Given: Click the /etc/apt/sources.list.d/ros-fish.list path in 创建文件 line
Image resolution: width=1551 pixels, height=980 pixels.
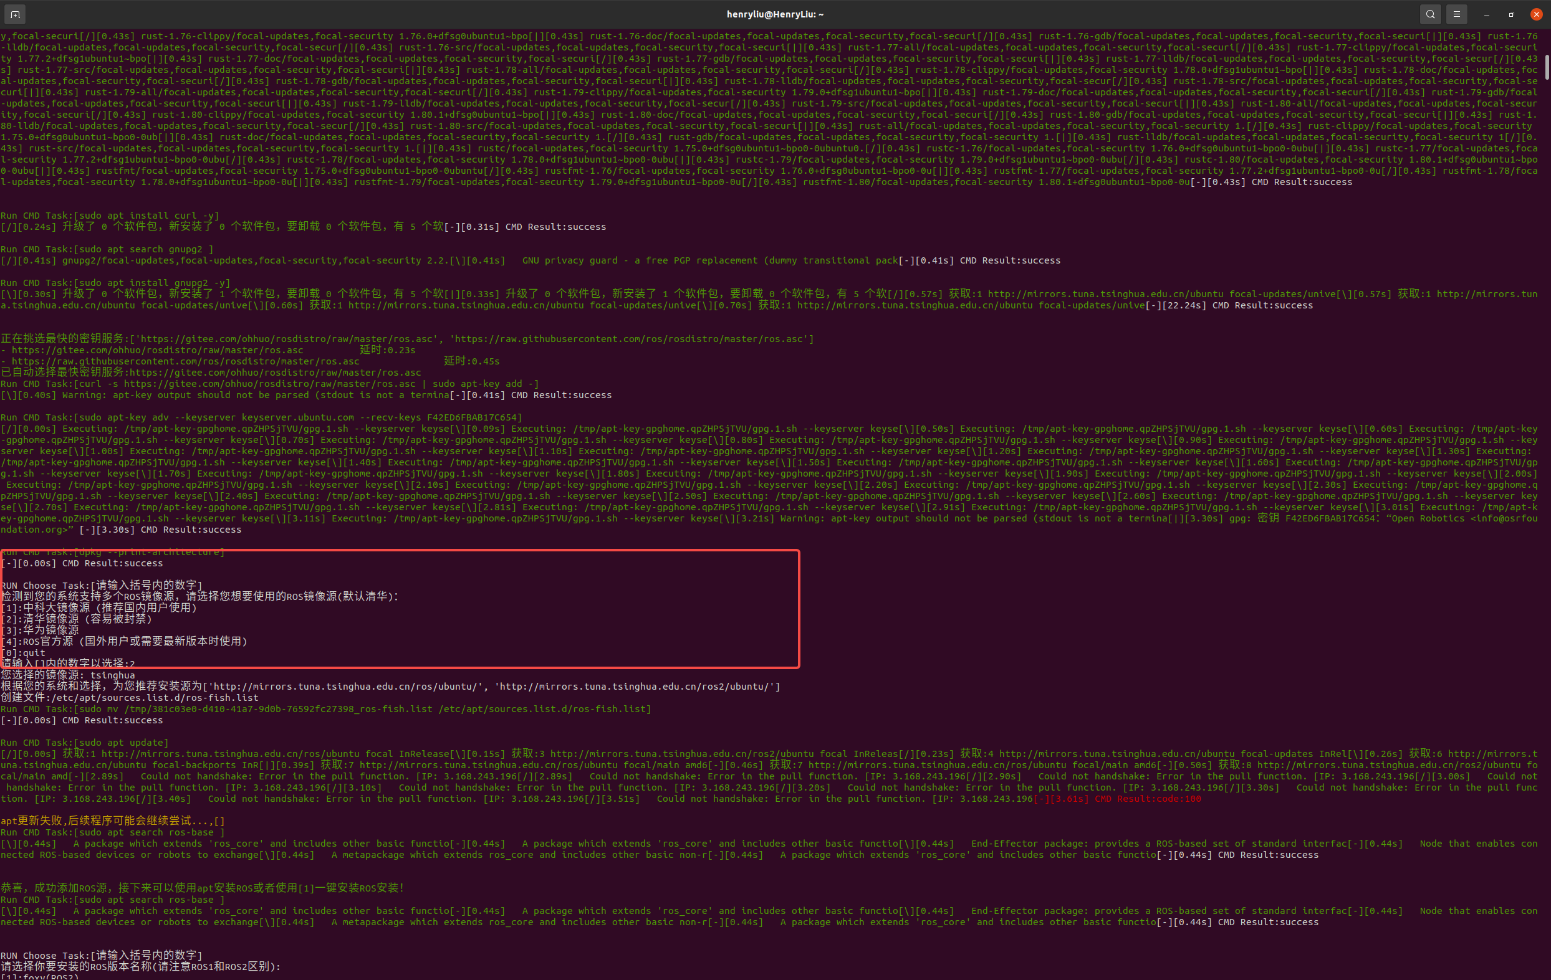Looking at the screenshot, I should [155, 698].
